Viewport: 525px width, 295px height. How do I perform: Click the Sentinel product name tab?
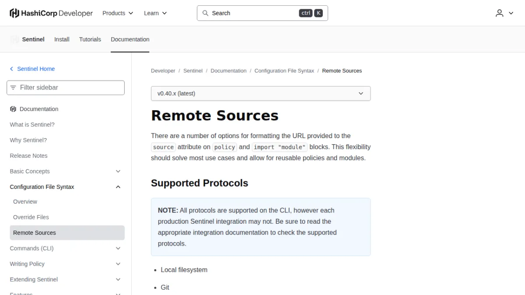(33, 39)
